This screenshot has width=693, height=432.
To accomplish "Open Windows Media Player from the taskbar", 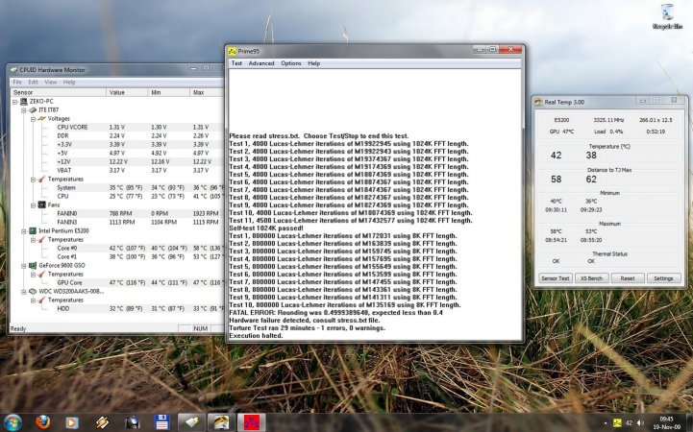I will point(72,422).
